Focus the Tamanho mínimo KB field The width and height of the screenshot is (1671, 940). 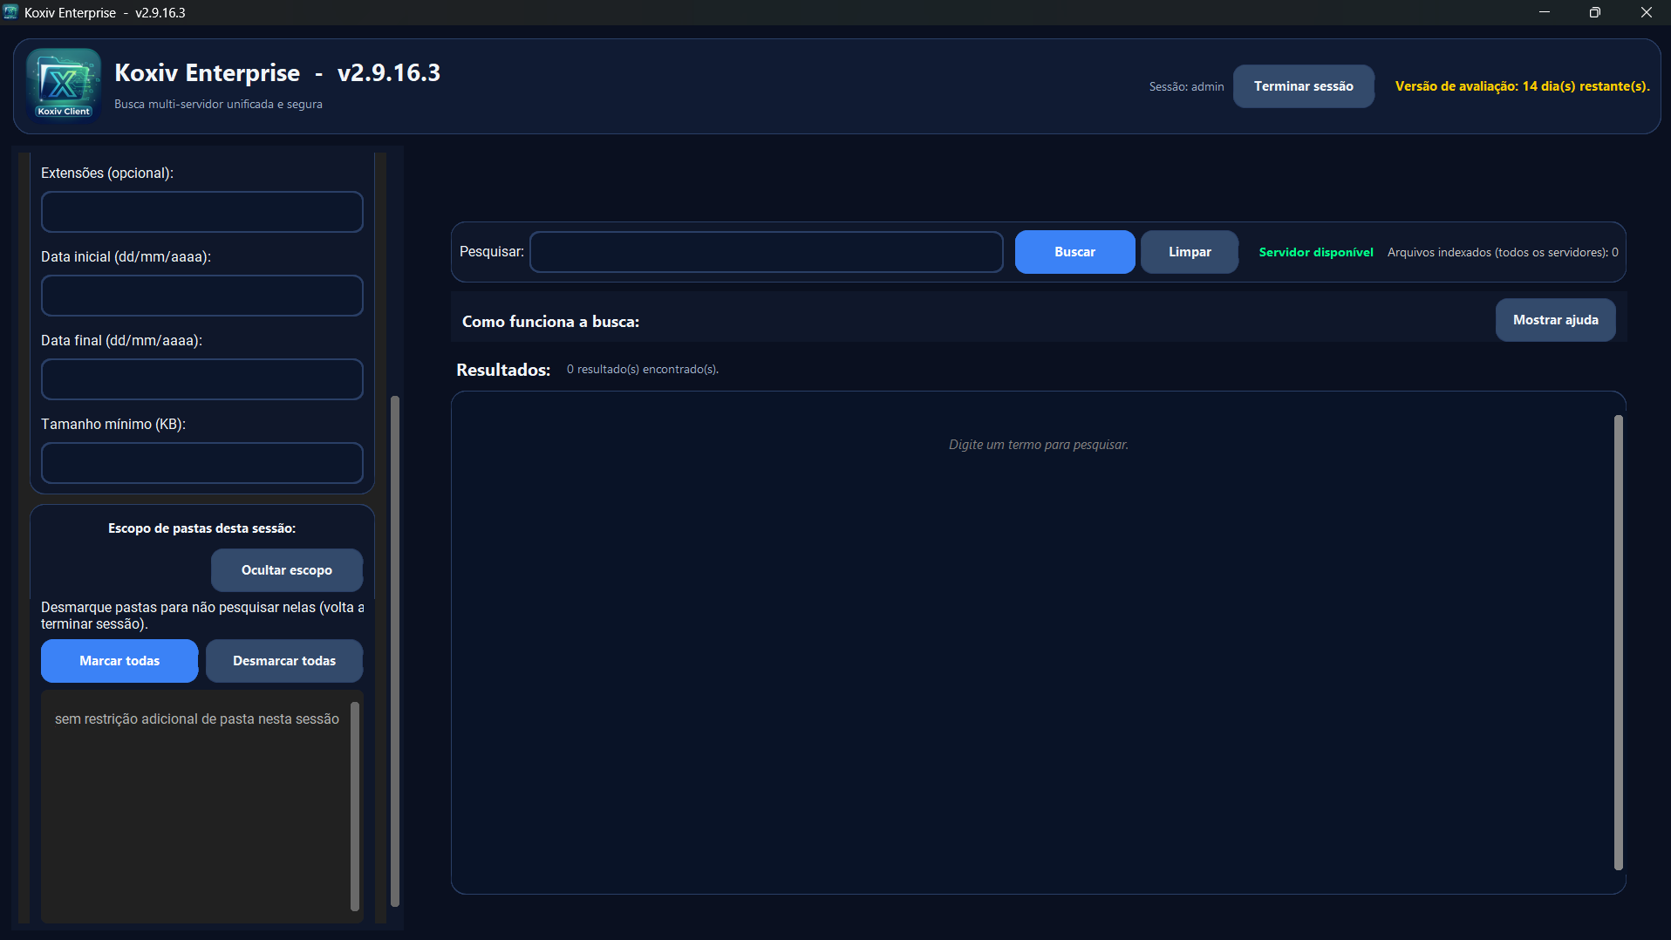[201, 462]
